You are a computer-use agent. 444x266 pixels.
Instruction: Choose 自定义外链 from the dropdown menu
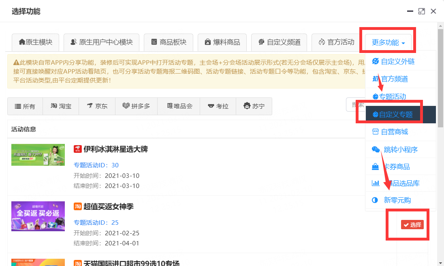click(x=400, y=61)
